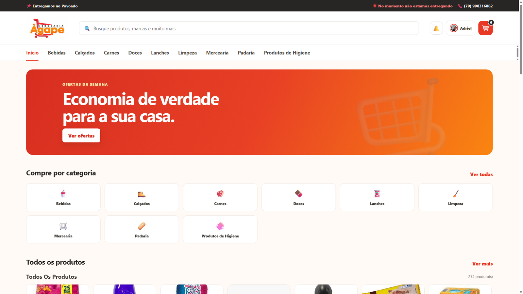
Task: Click the first product thumbnail with 25 badge
Action: [x=58, y=289]
